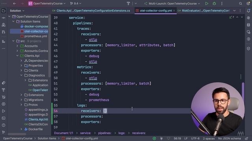The image size is (252, 141).
Task: Change file encoding UTF-8
Action: [195, 138]
